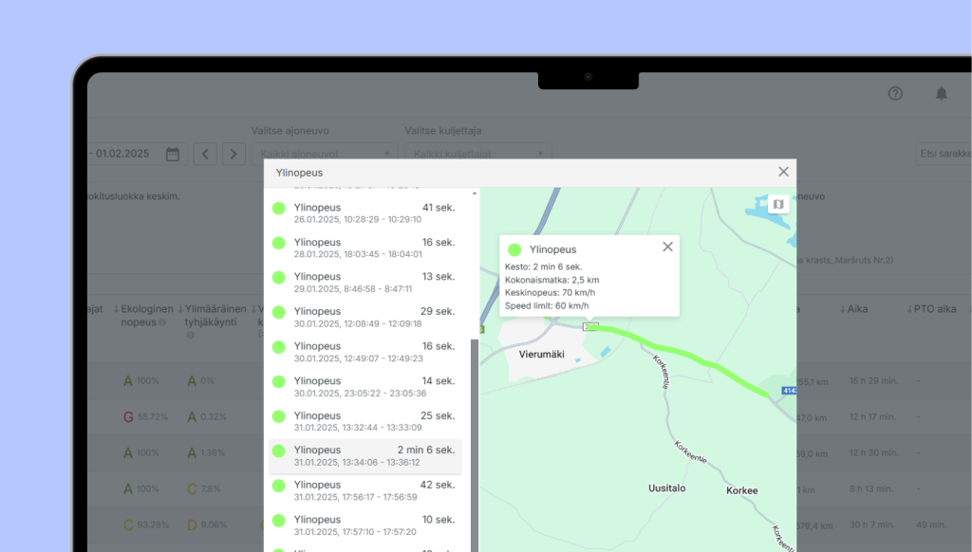Select Ylinopeus event lasting 41 sek.
Image resolution: width=972 pixels, height=552 pixels.
(364, 212)
